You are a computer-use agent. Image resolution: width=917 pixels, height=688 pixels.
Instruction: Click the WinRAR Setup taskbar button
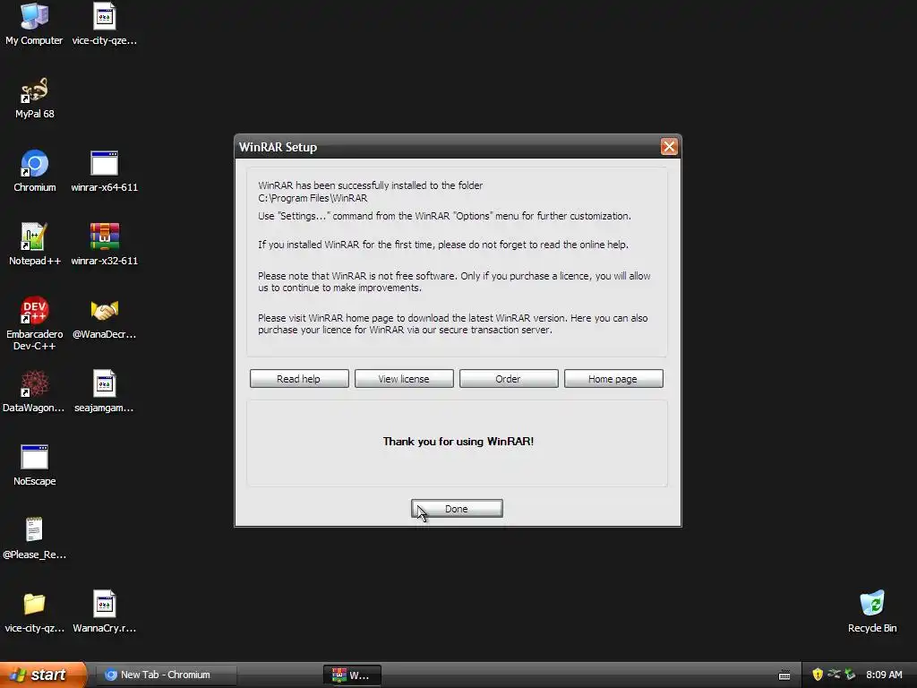click(352, 675)
